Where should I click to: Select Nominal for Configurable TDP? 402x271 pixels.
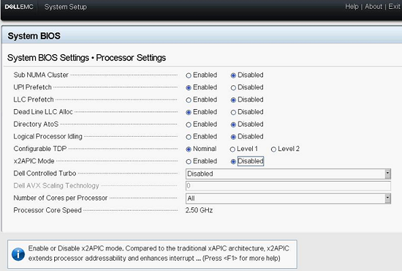tap(188, 149)
